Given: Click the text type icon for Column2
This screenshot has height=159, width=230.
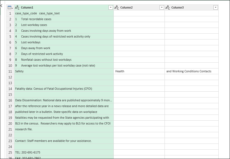Looking at the screenshot, I should click(x=117, y=7).
